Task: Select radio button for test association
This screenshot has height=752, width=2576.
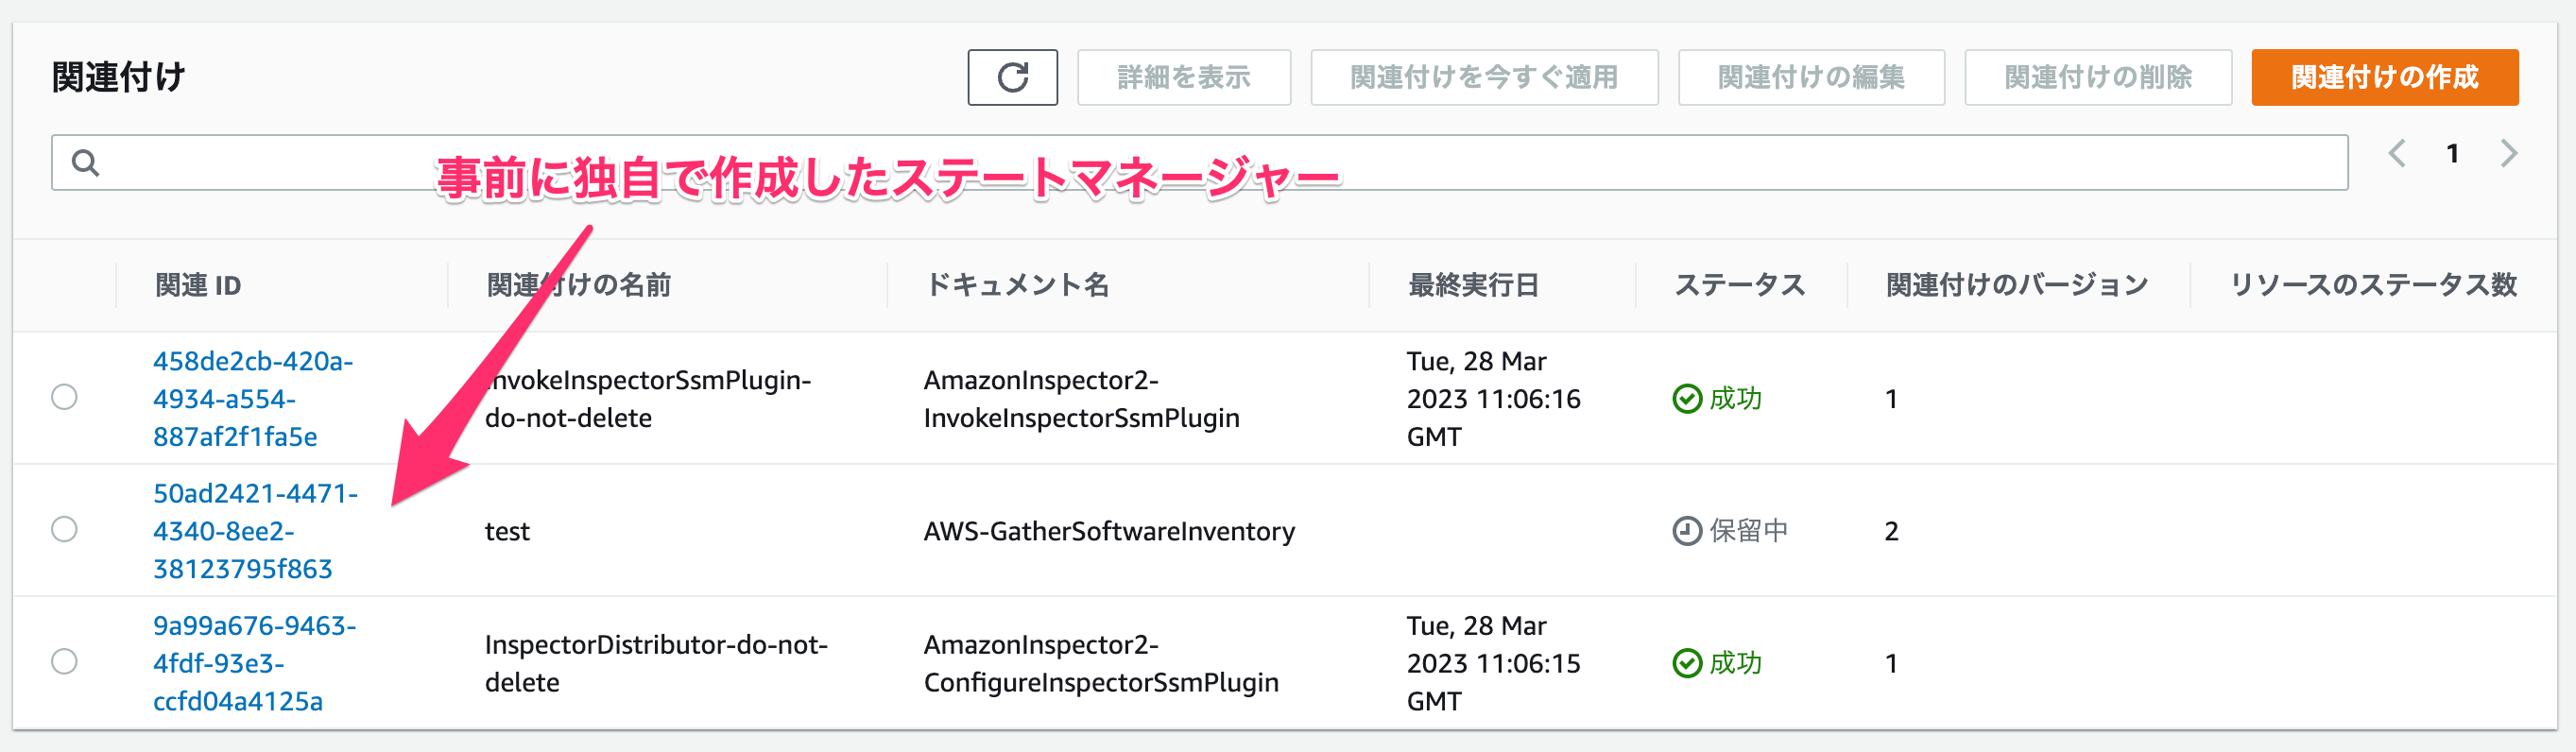Action: [x=64, y=529]
